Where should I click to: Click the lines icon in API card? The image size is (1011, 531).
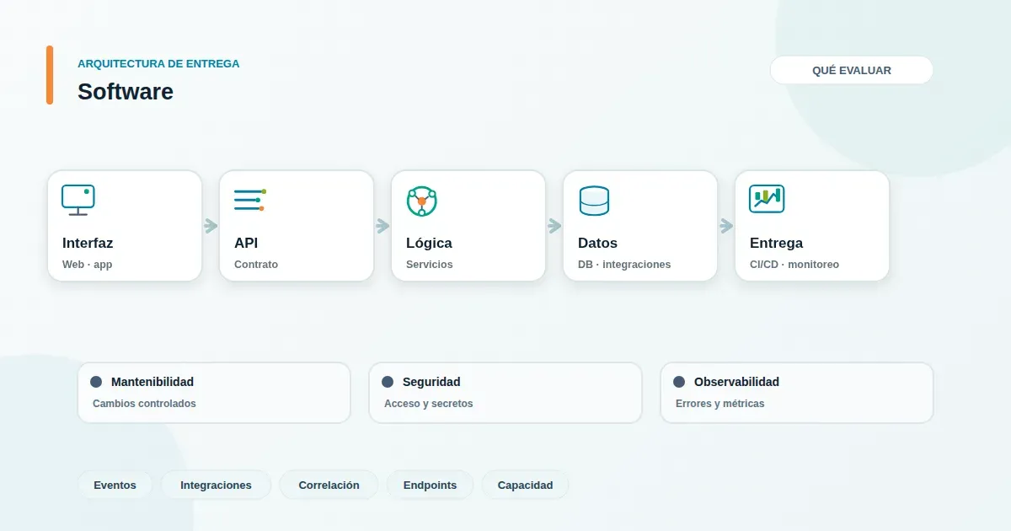pyautogui.click(x=250, y=200)
